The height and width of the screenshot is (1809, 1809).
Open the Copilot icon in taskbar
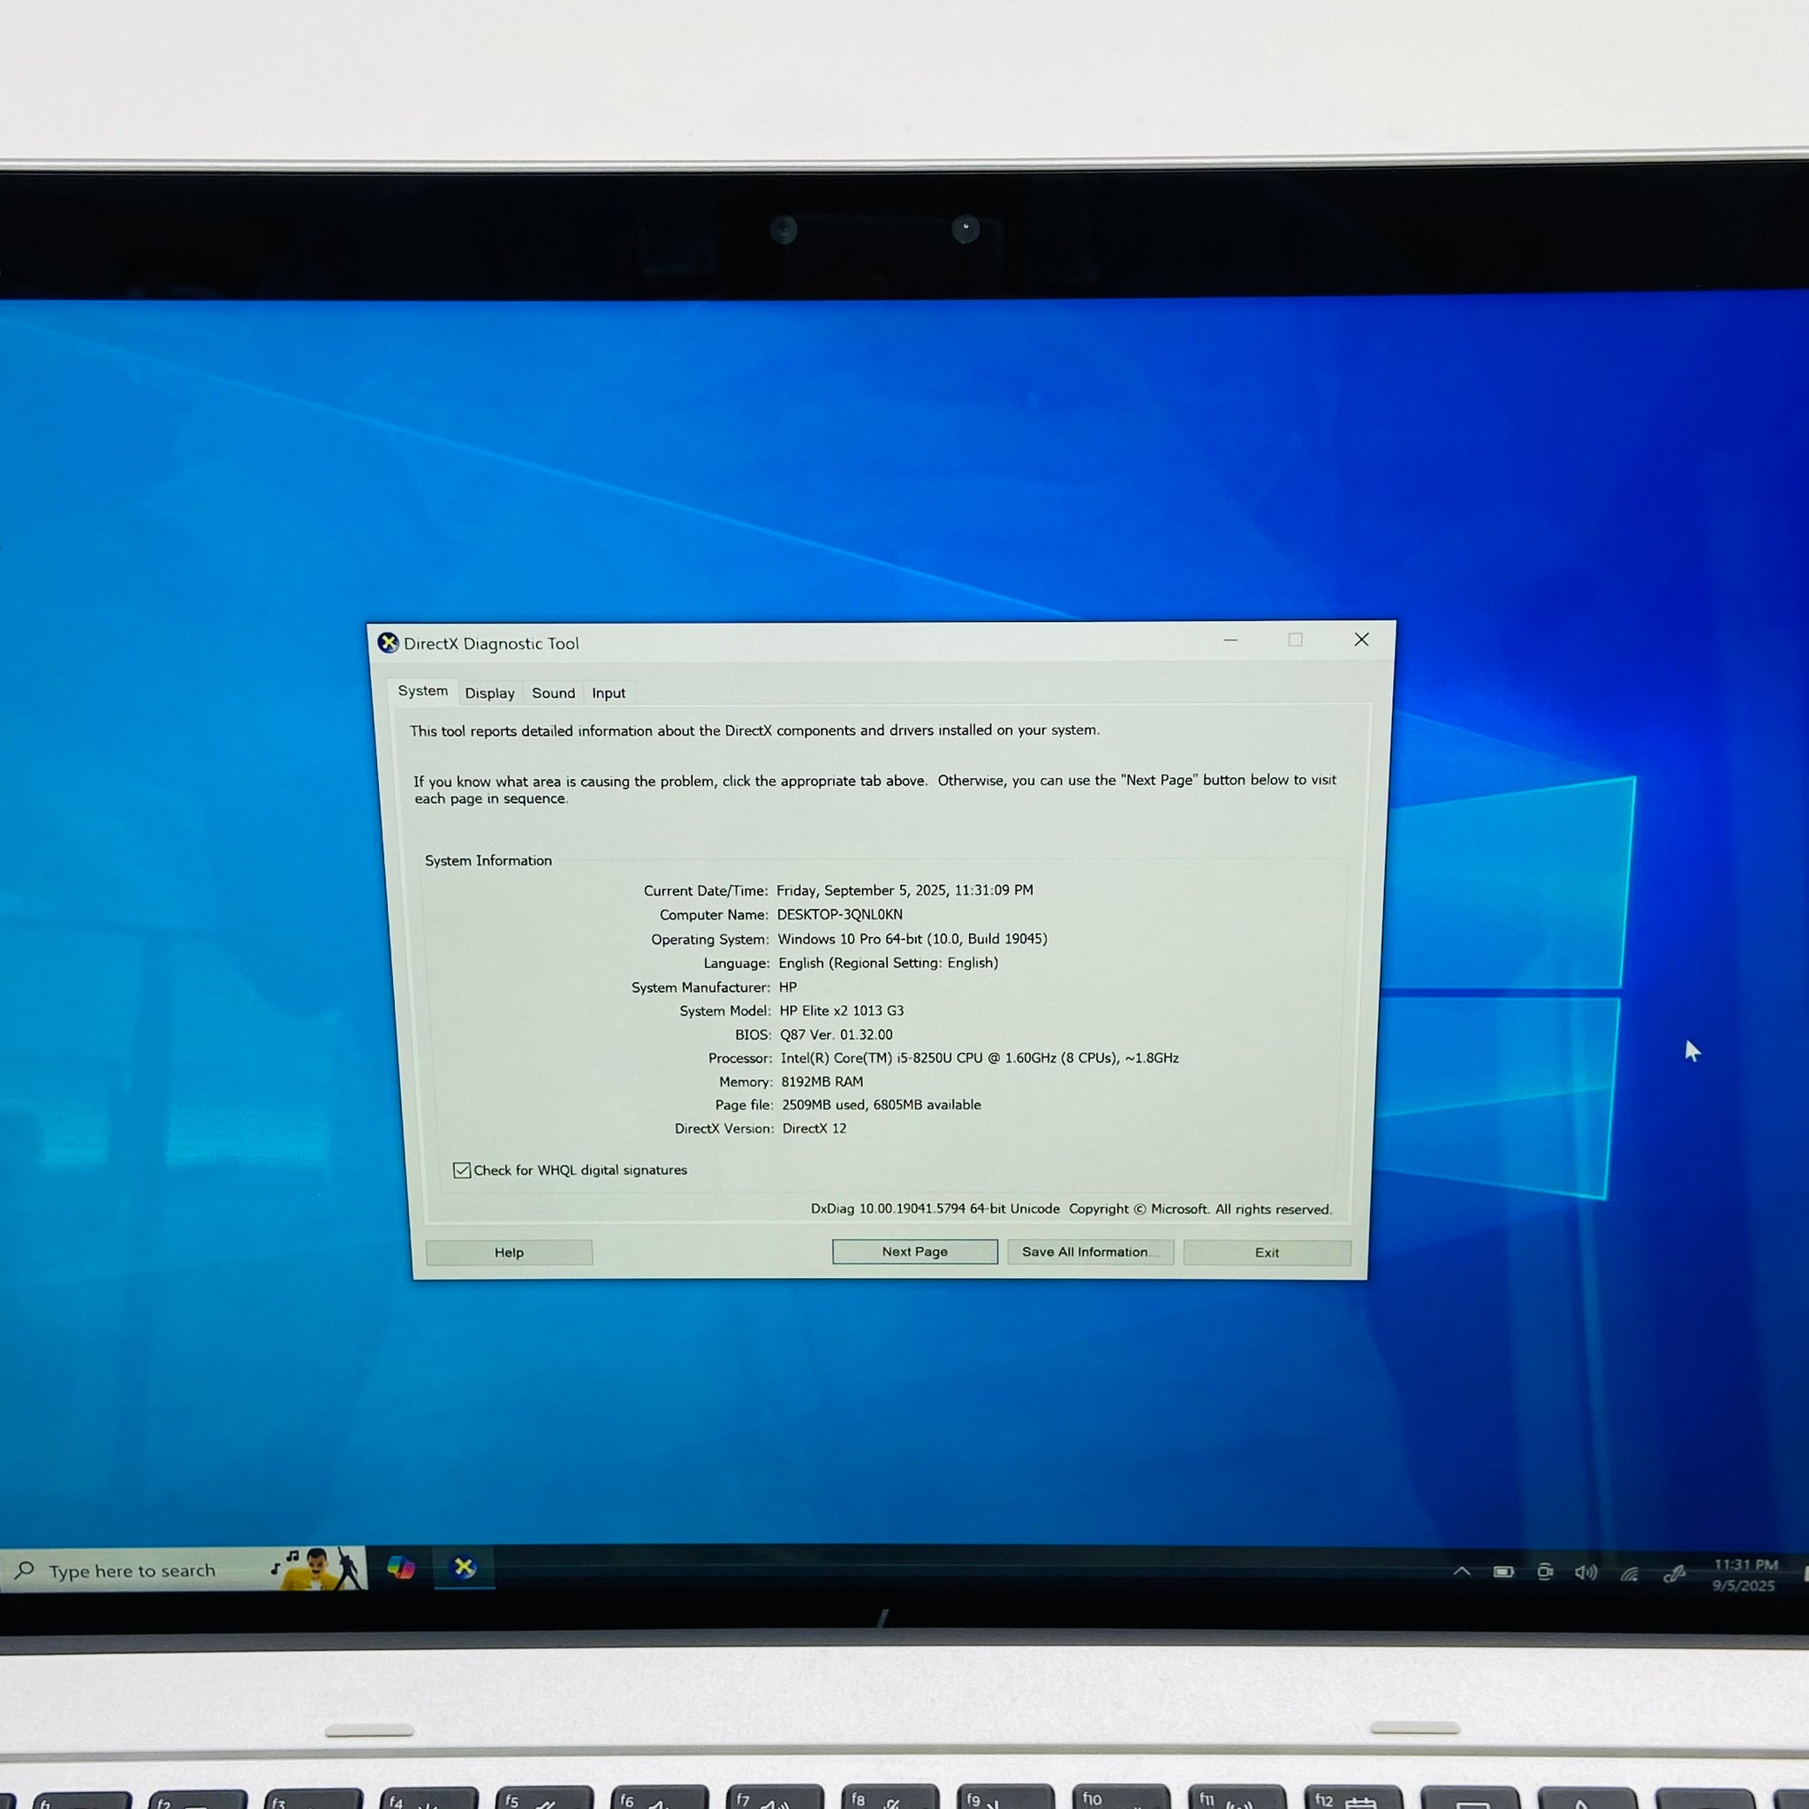click(x=401, y=1568)
